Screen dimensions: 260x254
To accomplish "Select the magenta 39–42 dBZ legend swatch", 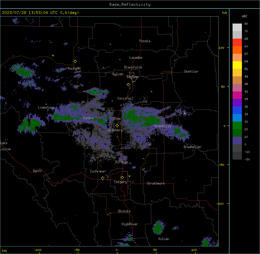I will (237, 95).
